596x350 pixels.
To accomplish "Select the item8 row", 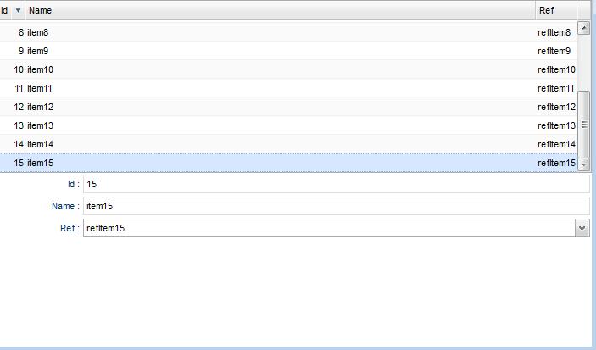I will tap(288, 32).
